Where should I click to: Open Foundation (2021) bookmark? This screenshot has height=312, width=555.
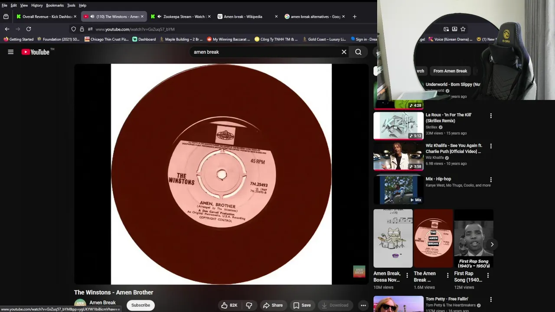tap(58, 39)
